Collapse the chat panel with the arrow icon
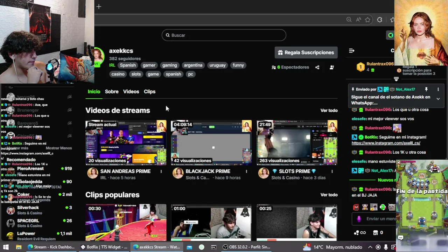This screenshot has width=448, height=252. [352, 51]
